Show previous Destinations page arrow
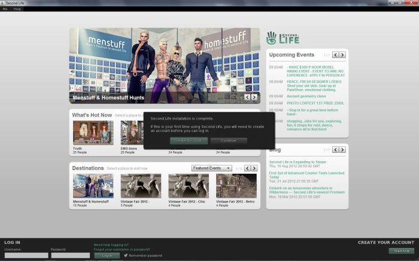419x261 pixels. [x=247, y=168]
